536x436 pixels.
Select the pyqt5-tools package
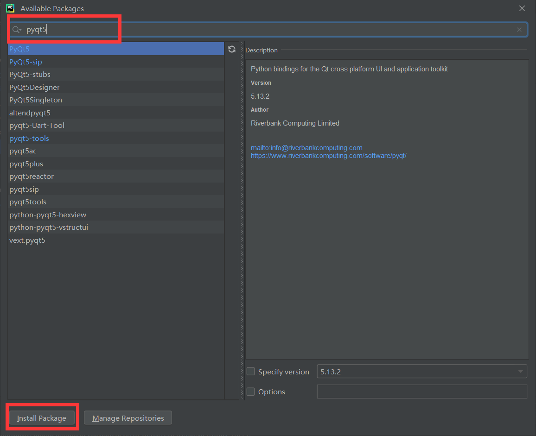point(116,139)
